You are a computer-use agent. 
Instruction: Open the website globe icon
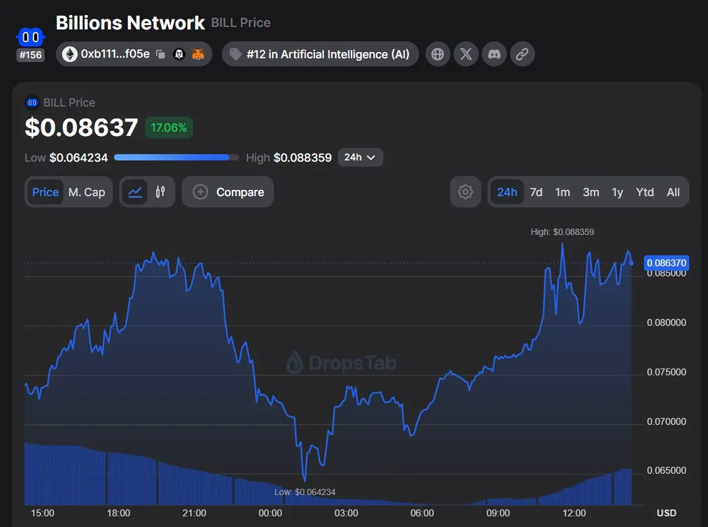click(x=437, y=54)
